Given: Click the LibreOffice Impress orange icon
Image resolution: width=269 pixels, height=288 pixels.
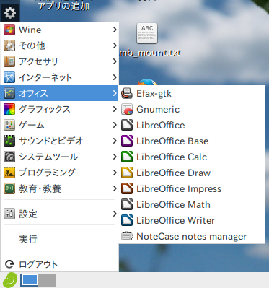Looking at the screenshot, I should tap(127, 188).
